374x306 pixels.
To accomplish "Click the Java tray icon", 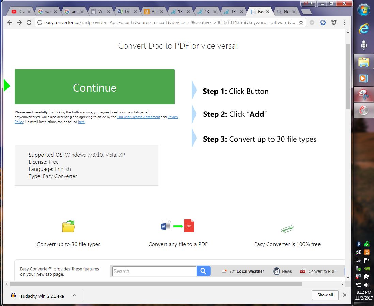I will (367, 252).
